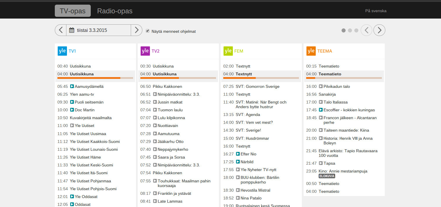
Task: Open SVT: Gomorron Sverige programme
Action: [x=258, y=86]
